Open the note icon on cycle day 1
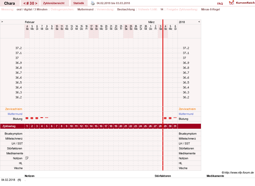Screen dimensions: 255x186 click(27, 158)
